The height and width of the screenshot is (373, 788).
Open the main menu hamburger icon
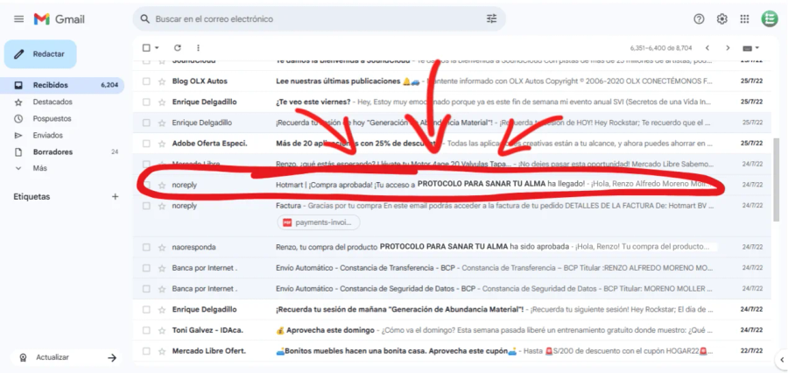pyautogui.click(x=18, y=18)
